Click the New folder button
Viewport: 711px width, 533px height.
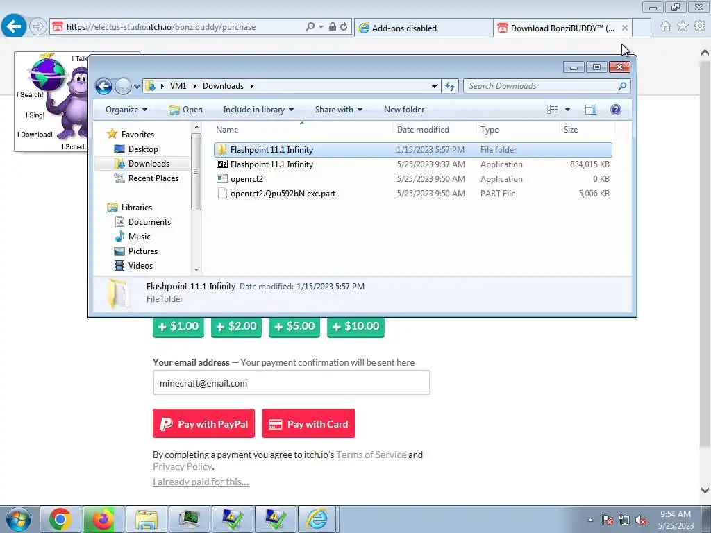404,110
